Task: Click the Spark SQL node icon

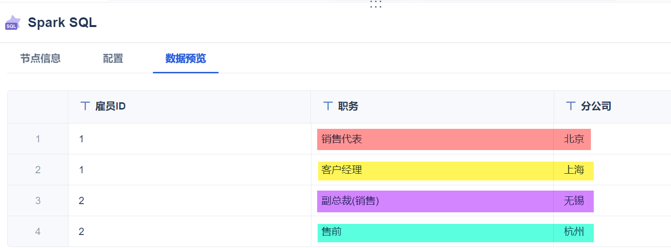Action: tap(13, 22)
